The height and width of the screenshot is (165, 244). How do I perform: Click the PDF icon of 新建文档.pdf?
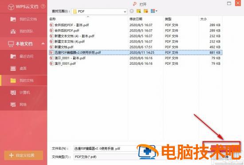[51, 47]
